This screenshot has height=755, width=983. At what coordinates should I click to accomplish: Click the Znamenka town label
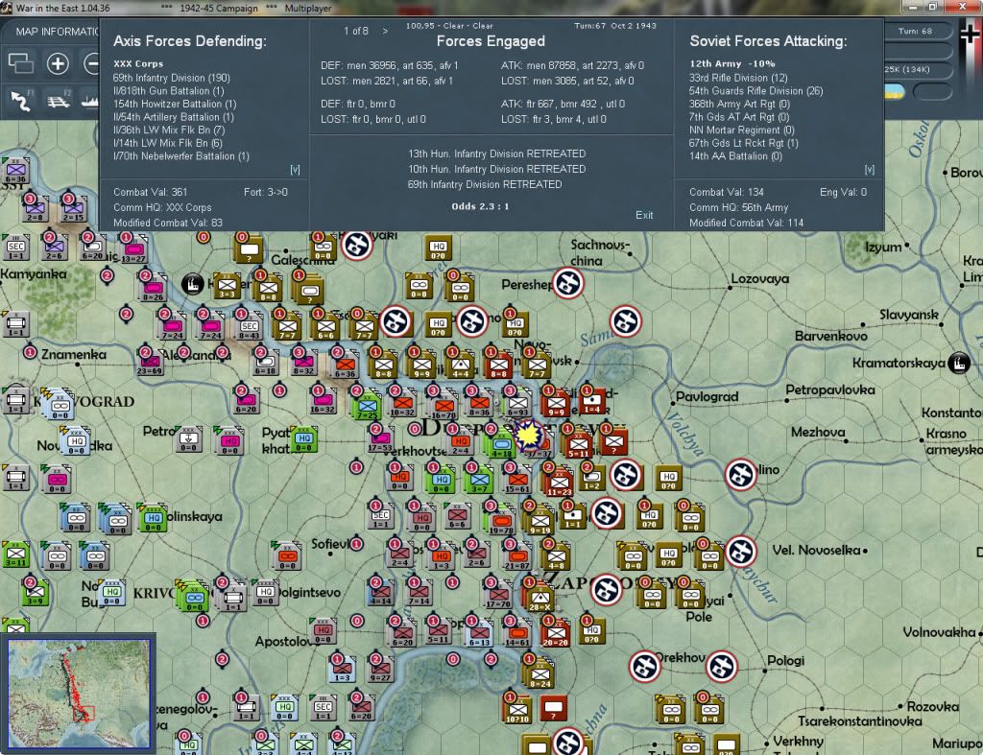pyautogui.click(x=73, y=355)
